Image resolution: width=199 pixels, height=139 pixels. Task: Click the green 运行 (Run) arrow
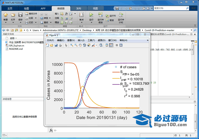(91, 14)
